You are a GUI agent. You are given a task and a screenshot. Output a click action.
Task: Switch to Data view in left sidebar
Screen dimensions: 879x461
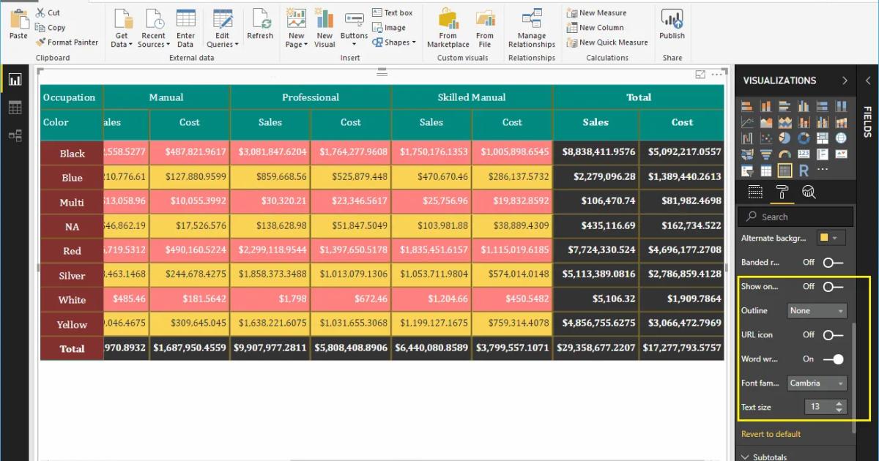[16, 107]
